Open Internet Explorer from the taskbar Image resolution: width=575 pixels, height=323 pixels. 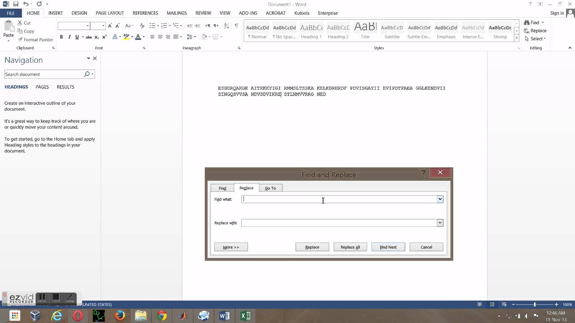click(x=57, y=316)
